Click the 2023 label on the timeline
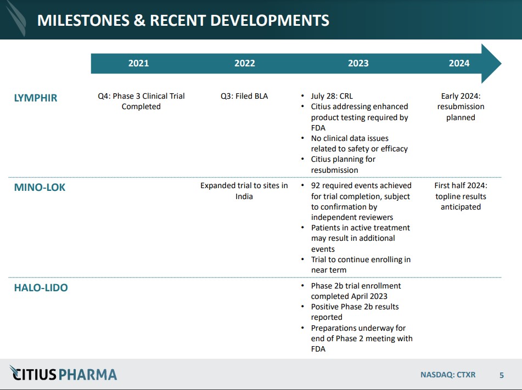Image resolution: width=522 pixels, height=390 pixels. coord(358,63)
